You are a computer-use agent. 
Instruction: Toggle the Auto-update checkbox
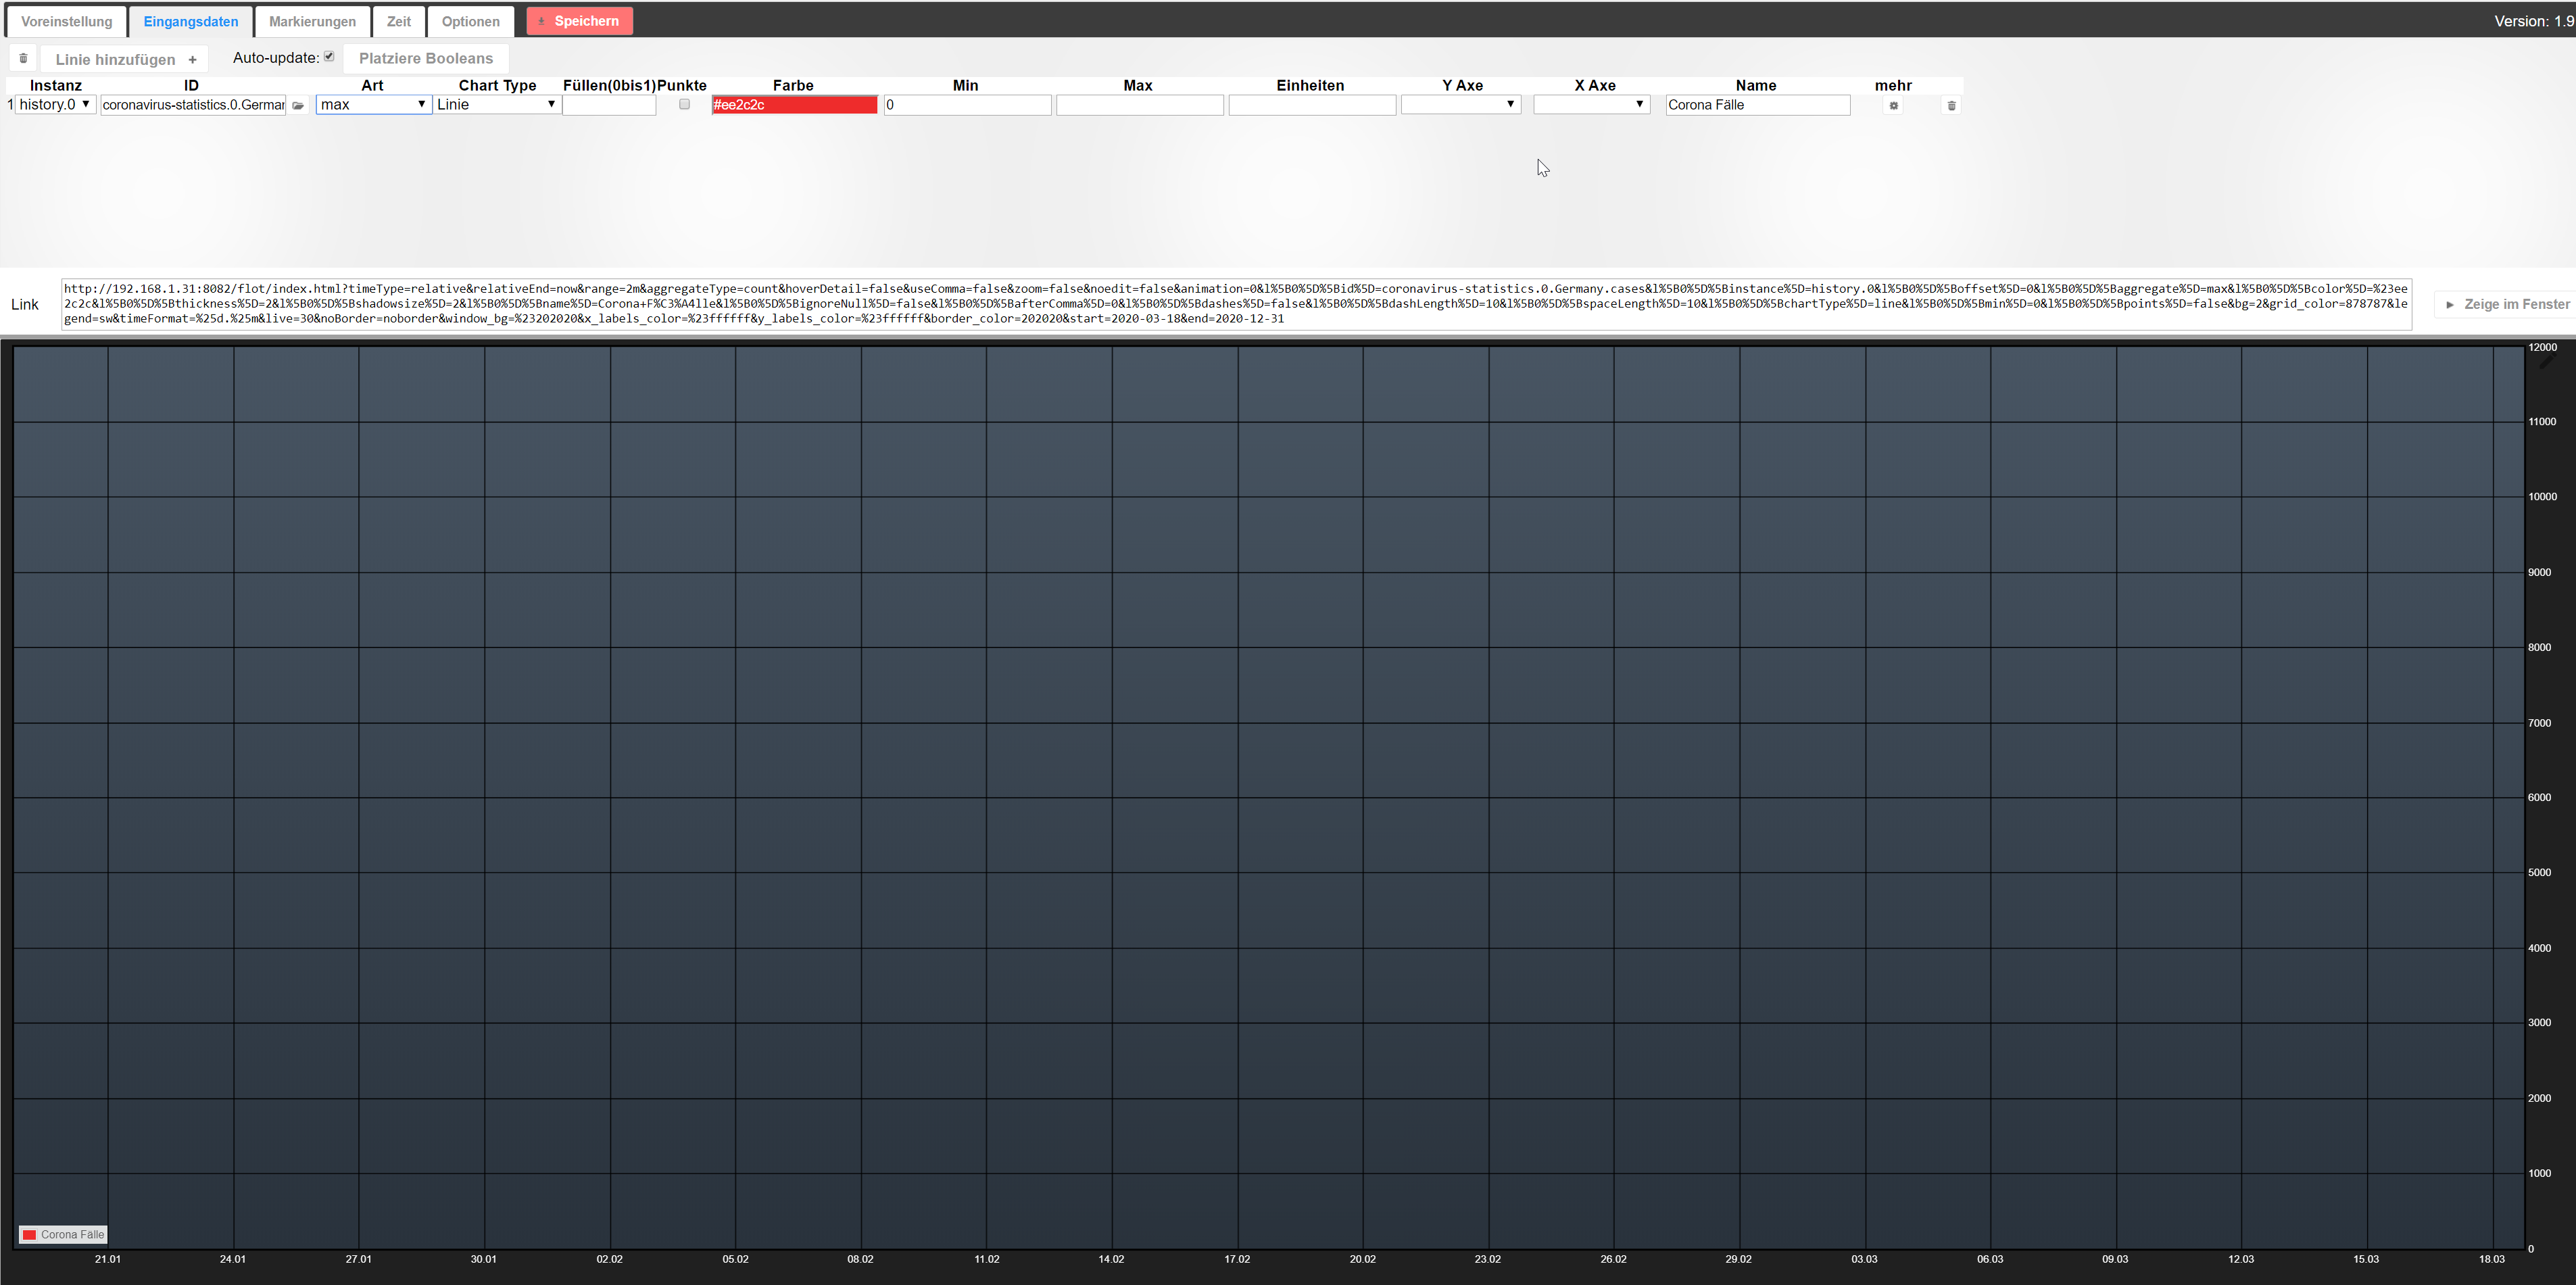point(329,57)
